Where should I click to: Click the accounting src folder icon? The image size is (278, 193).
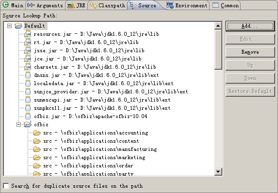[x=37, y=133]
